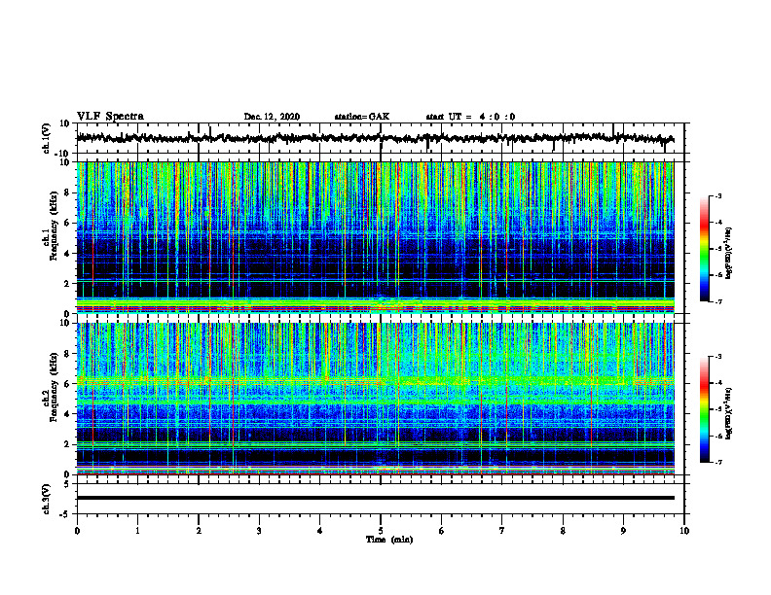
Task: Click the time axis tick label "6"
Action: (x=442, y=531)
